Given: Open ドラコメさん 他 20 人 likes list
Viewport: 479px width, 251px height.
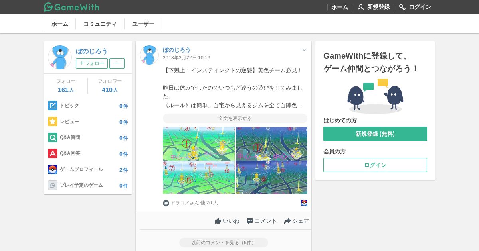Looking at the screenshot, I should pyautogui.click(x=194, y=203).
